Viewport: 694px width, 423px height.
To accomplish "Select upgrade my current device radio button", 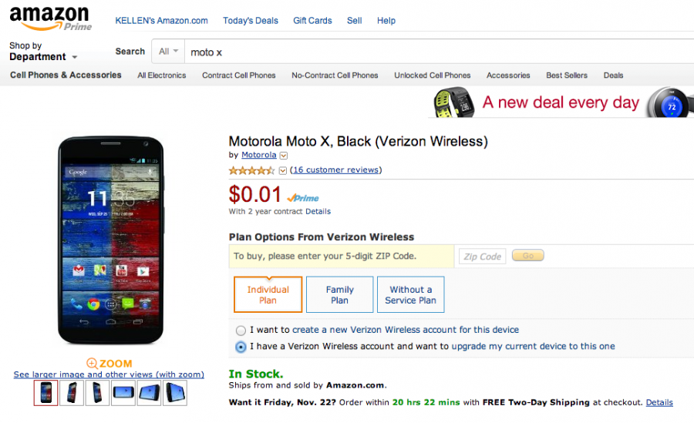I will click(x=241, y=347).
